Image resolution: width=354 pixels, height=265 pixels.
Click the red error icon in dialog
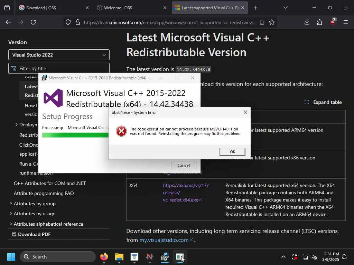tap(121, 131)
